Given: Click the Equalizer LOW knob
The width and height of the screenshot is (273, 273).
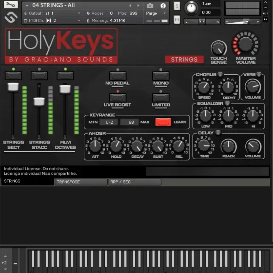Looking at the screenshot, I should click(205, 116).
